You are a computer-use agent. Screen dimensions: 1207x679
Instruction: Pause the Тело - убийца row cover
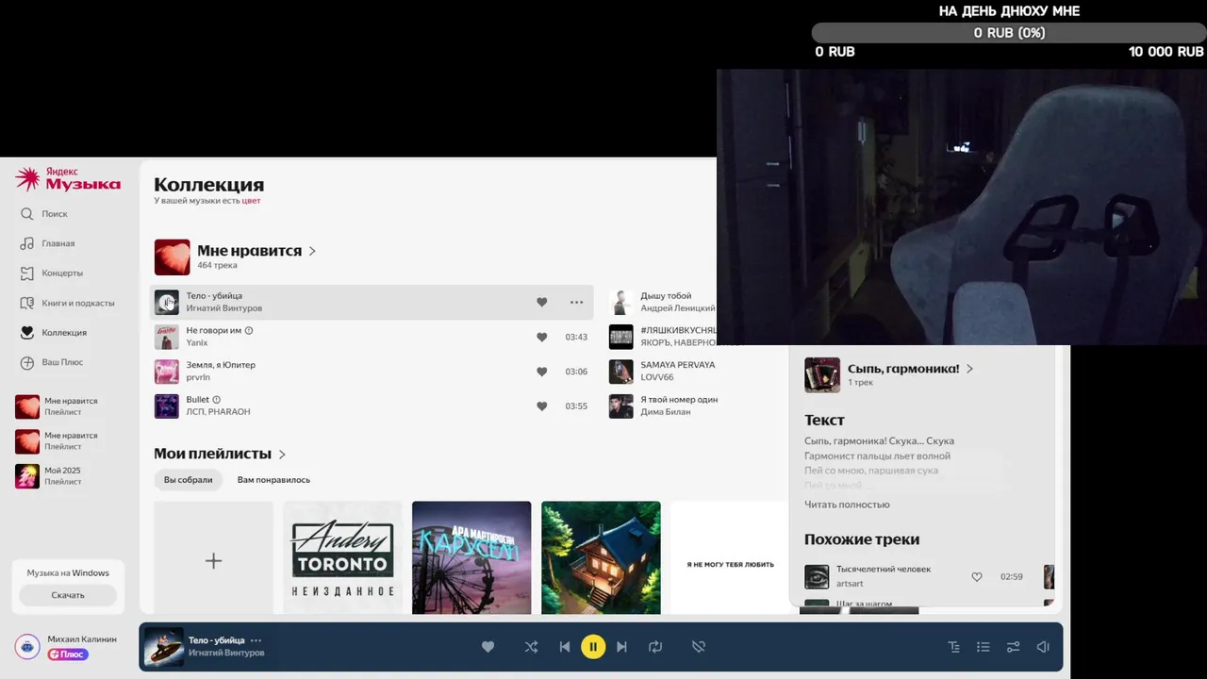[167, 302]
